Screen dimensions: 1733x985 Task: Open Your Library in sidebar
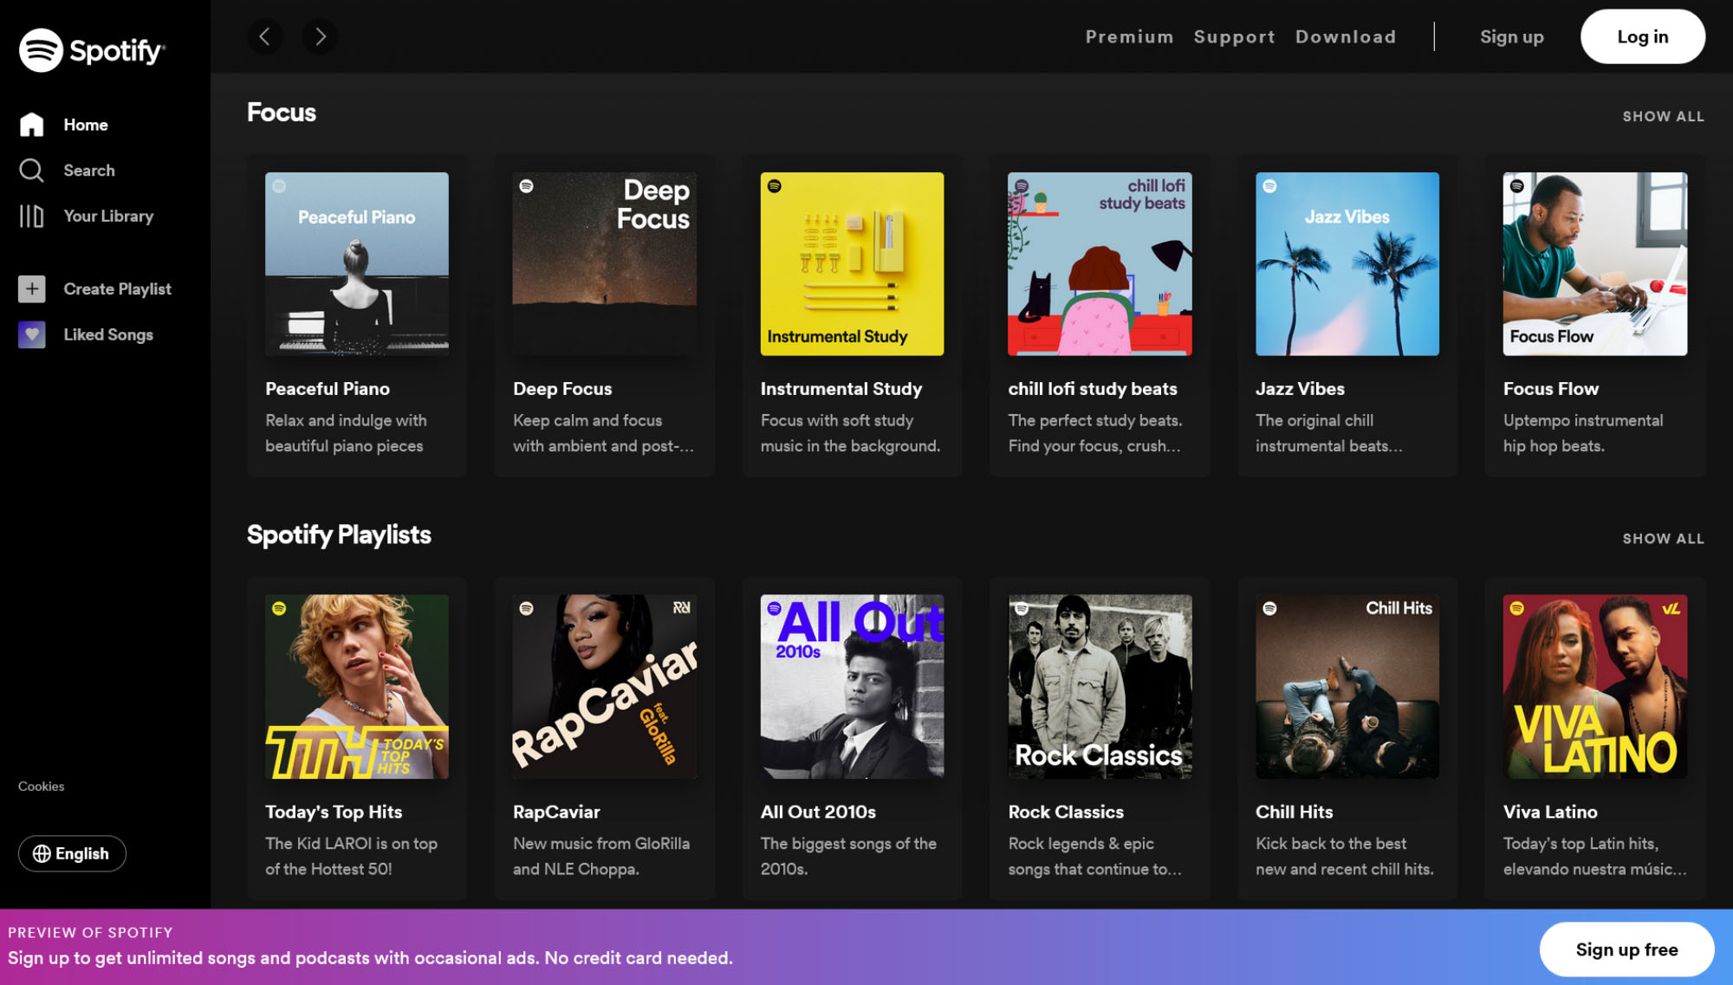(x=108, y=216)
